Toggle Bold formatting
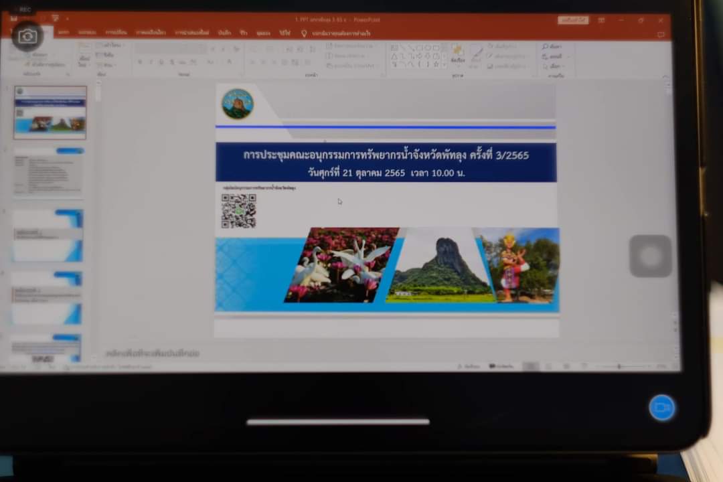This screenshot has height=482, width=723. (x=140, y=62)
